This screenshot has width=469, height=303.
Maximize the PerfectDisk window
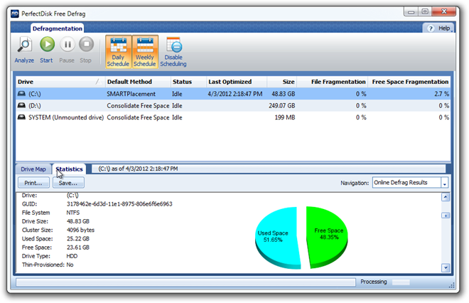[425, 11]
